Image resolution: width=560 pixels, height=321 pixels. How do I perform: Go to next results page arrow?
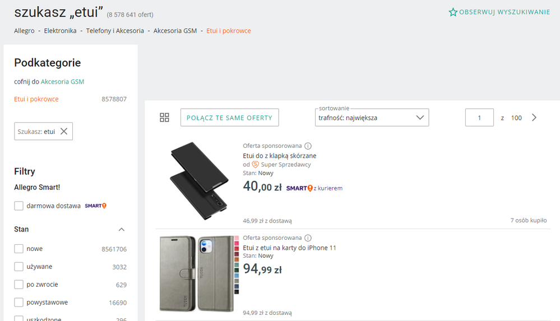[x=534, y=118]
